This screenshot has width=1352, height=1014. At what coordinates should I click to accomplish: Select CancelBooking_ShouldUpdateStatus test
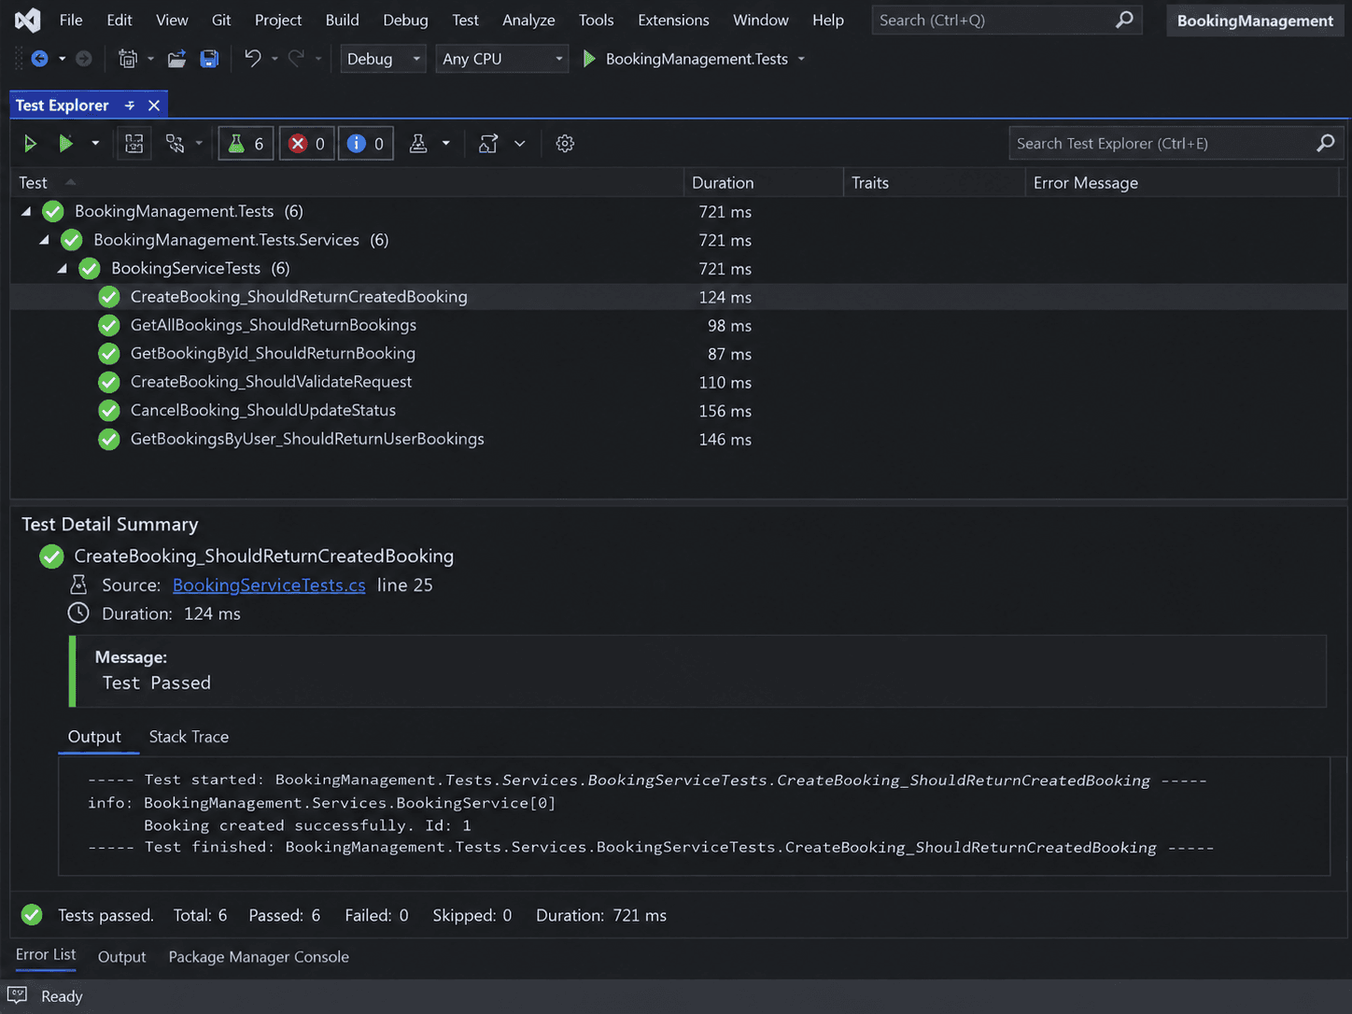click(x=263, y=410)
